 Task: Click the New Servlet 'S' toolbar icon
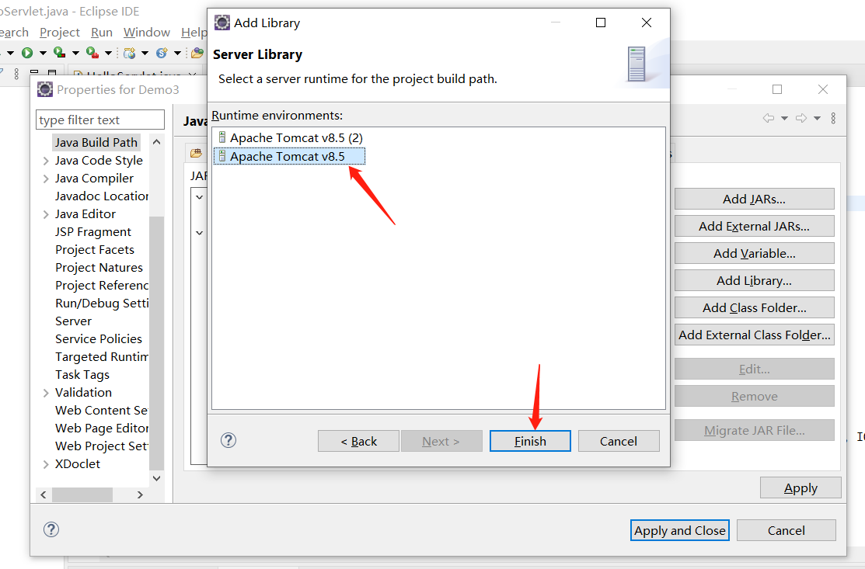coord(162,53)
